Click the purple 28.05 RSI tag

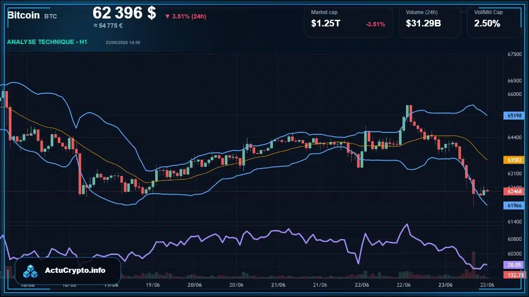[x=514, y=265]
